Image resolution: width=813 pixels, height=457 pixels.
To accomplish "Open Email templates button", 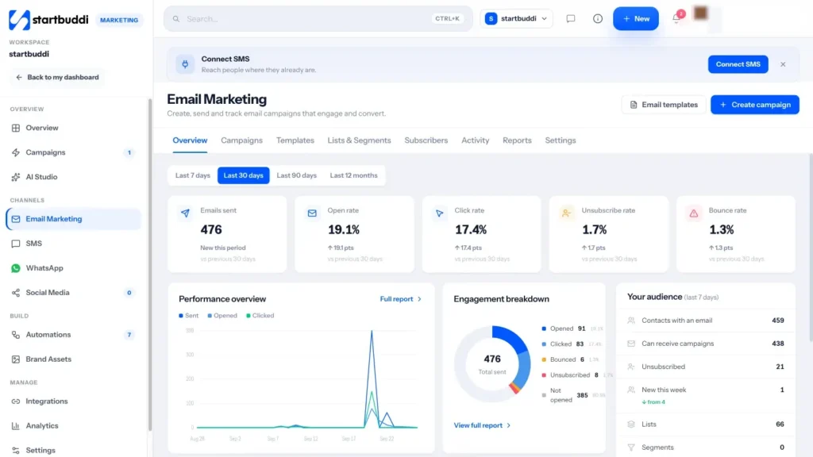I will [x=664, y=105].
